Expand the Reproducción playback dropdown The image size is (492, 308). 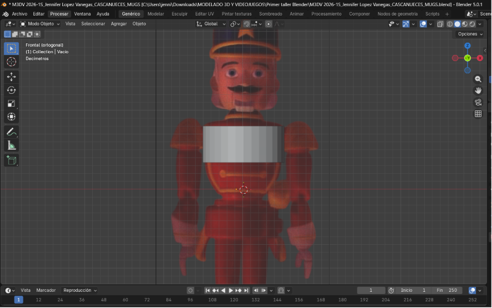(x=79, y=290)
